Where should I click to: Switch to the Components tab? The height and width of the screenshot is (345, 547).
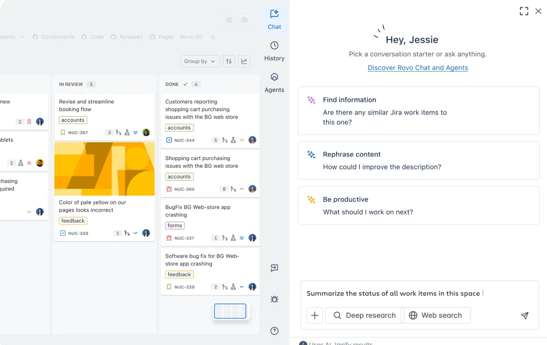coord(58,37)
